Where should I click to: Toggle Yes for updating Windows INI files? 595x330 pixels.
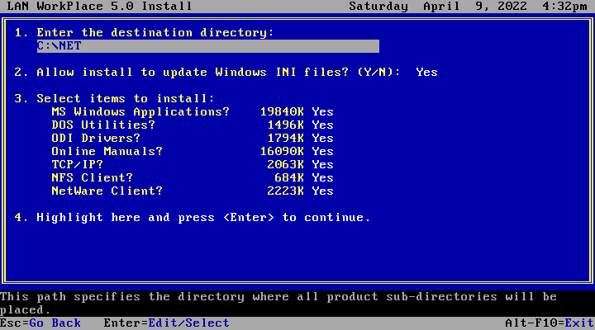coord(426,72)
